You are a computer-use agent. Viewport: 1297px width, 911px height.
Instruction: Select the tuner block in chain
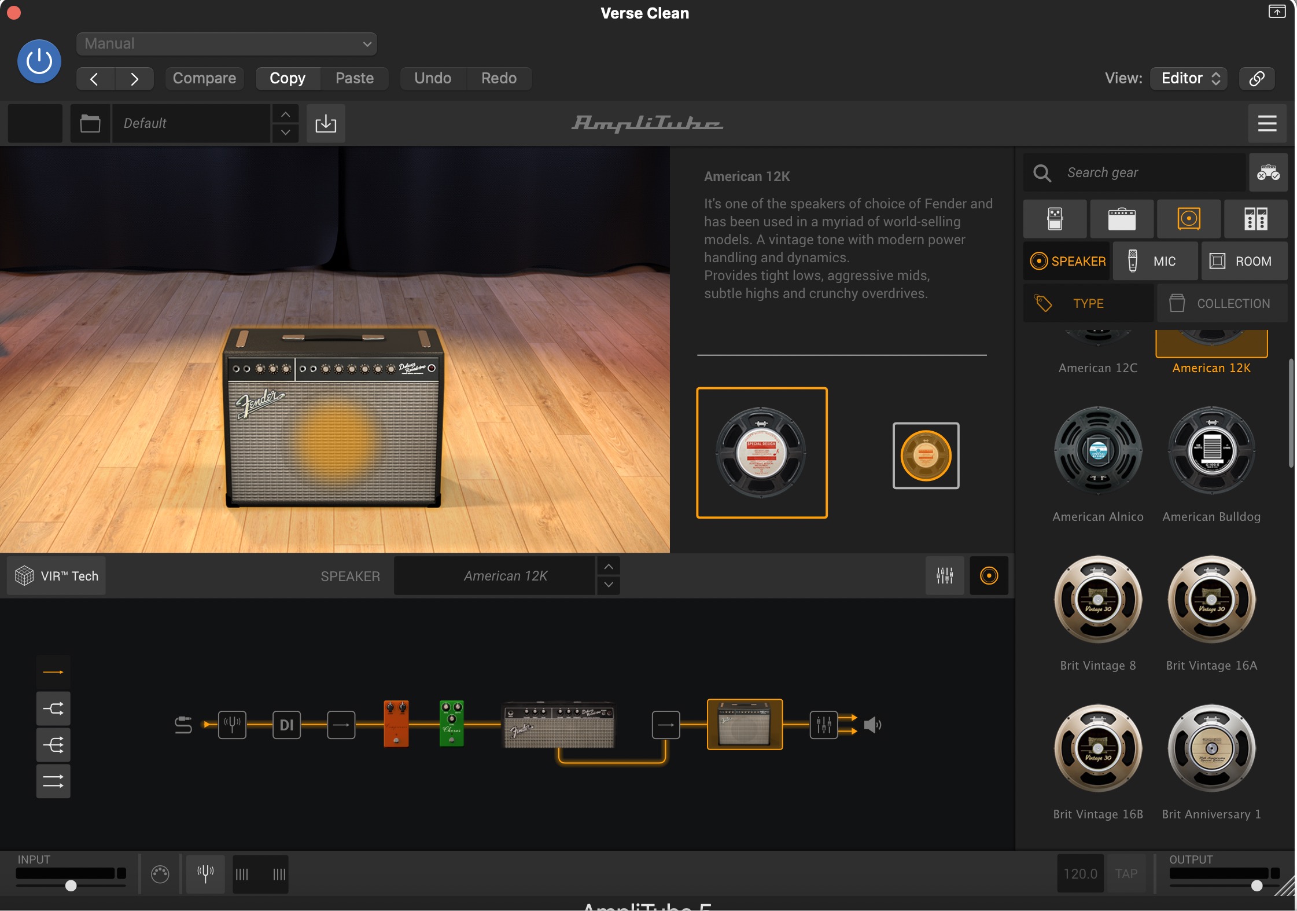(232, 725)
